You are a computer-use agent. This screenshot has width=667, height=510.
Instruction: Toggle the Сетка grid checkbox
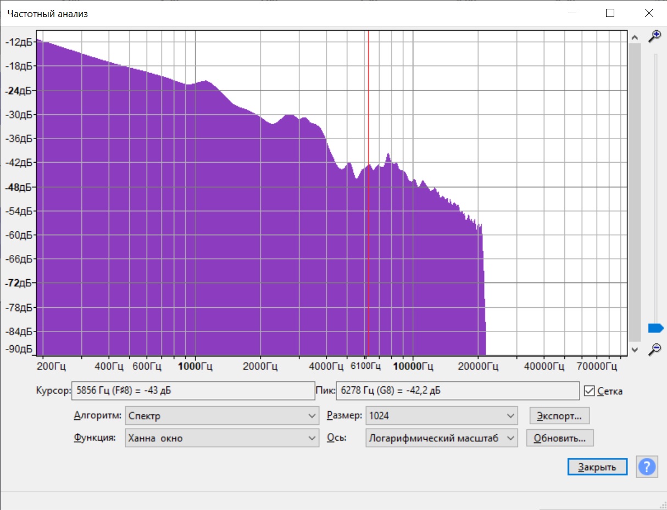(x=590, y=391)
